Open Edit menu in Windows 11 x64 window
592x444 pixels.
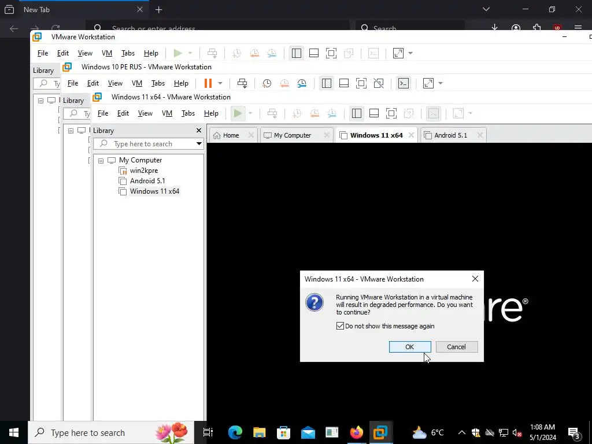pyautogui.click(x=123, y=113)
